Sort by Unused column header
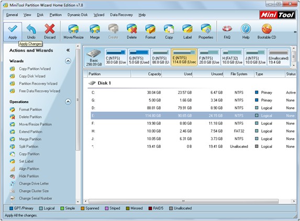This screenshot has width=300, height=221. pos(208,74)
